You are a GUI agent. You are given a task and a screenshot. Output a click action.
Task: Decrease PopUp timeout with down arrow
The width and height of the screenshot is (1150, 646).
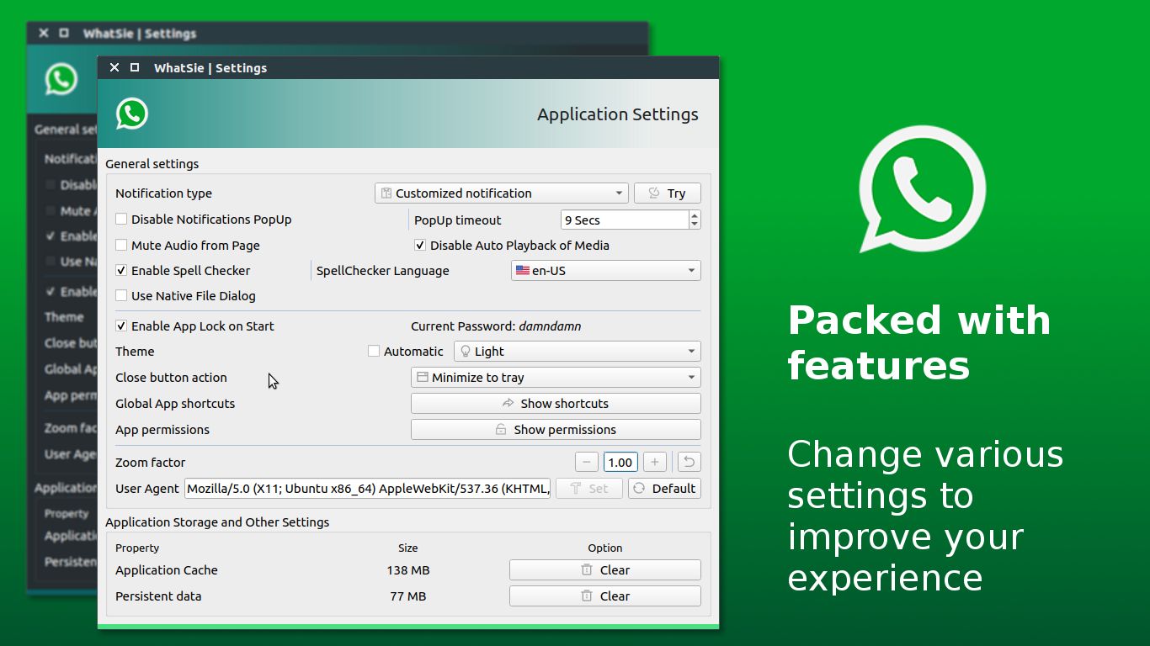pos(695,225)
